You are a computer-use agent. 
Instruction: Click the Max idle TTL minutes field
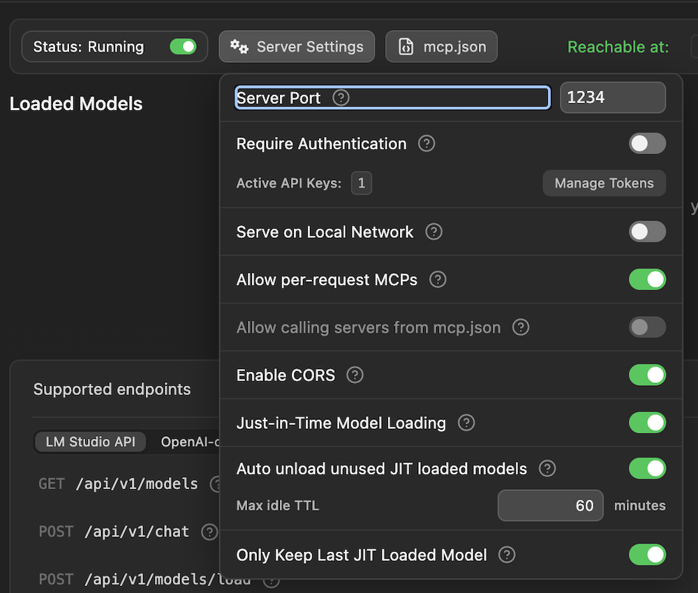(x=550, y=505)
